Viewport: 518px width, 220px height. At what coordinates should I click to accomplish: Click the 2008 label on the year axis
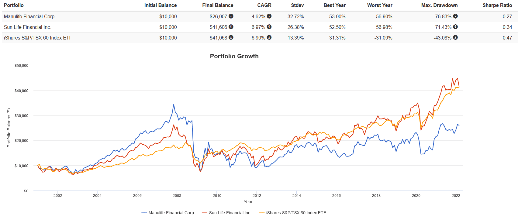pos(177,195)
